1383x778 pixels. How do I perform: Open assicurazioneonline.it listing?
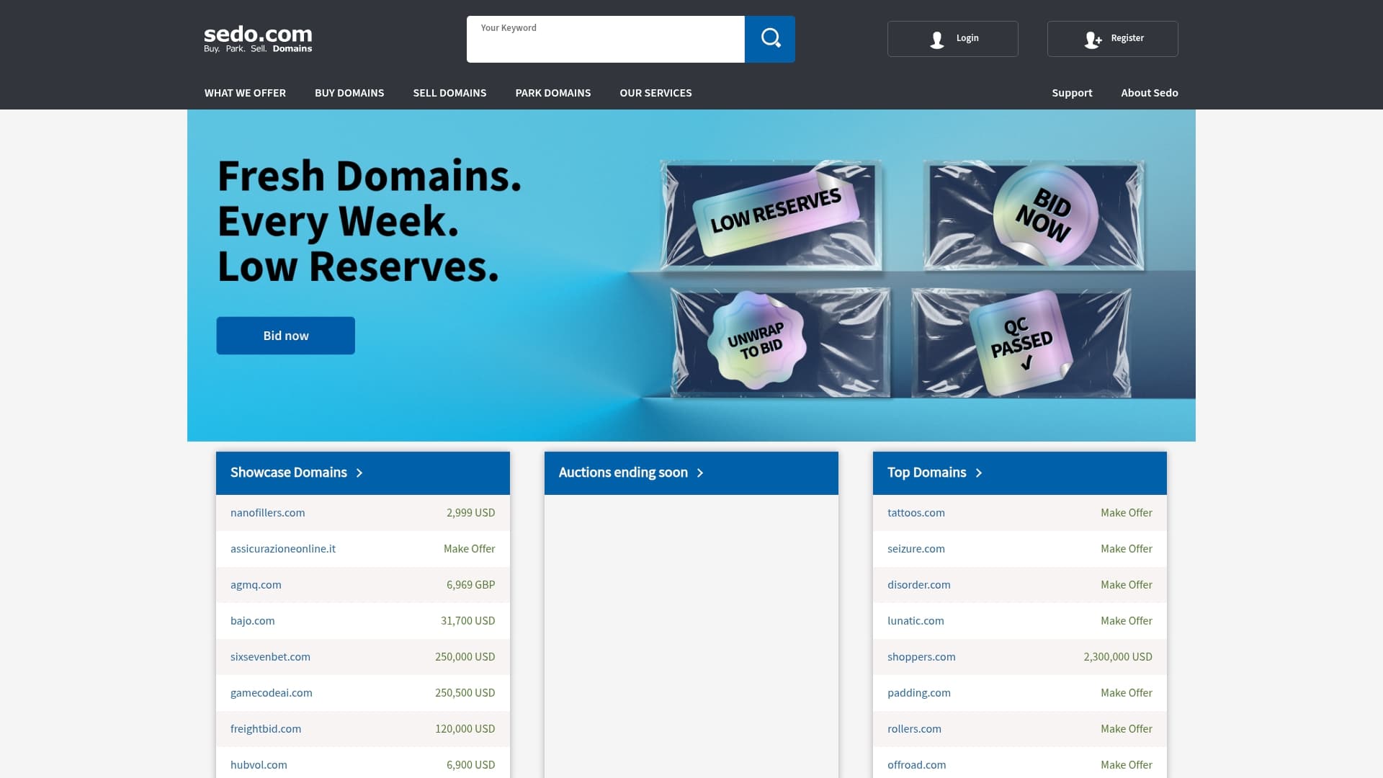pos(283,549)
